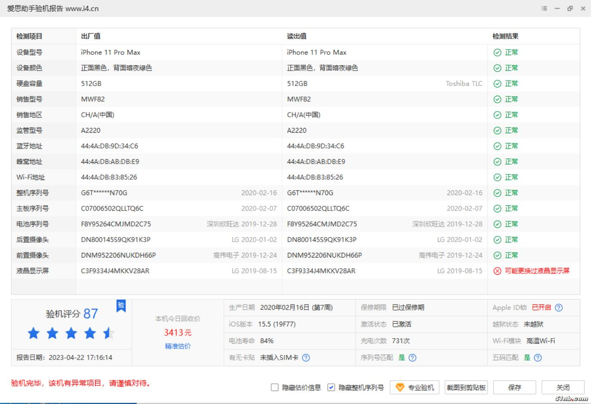Click the five-star rating display

71,333
